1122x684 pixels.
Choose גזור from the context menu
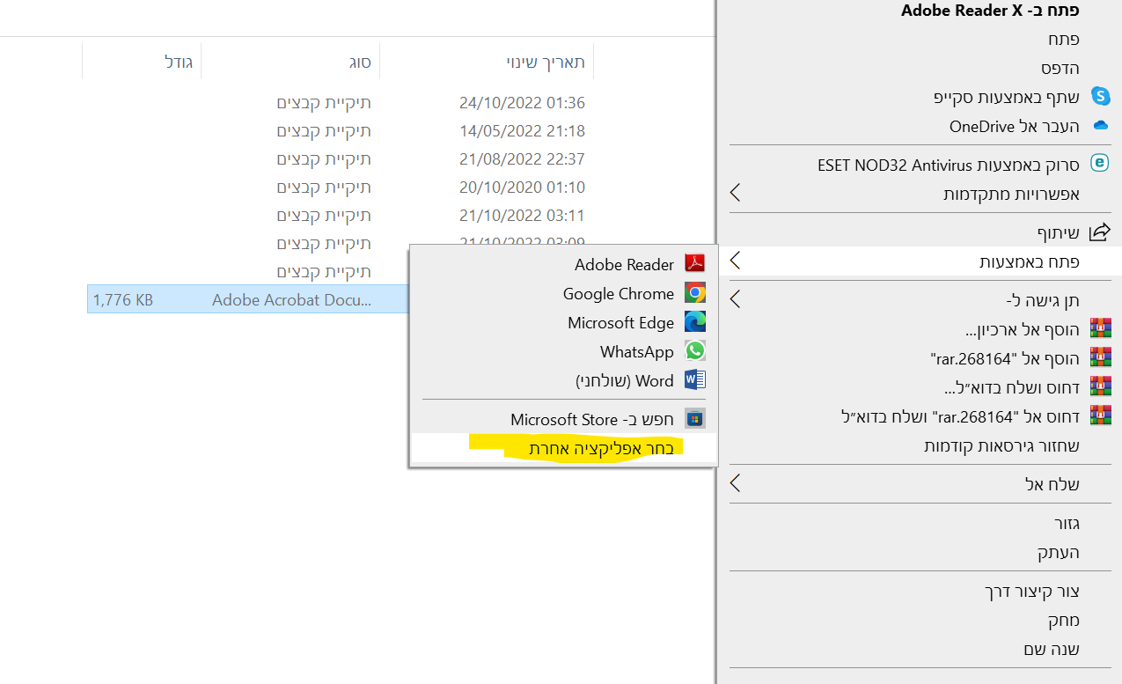[1067, 523]
